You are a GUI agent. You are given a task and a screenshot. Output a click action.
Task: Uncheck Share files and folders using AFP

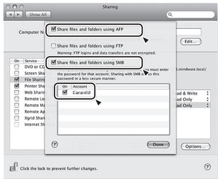[x=53, y=29]
